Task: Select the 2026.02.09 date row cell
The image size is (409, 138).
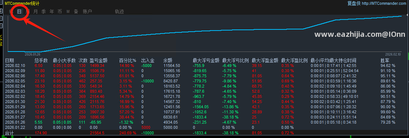Action: (x=15, y=71)
